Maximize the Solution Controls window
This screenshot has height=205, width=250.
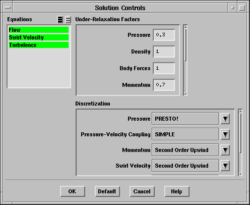pos(242,8)
